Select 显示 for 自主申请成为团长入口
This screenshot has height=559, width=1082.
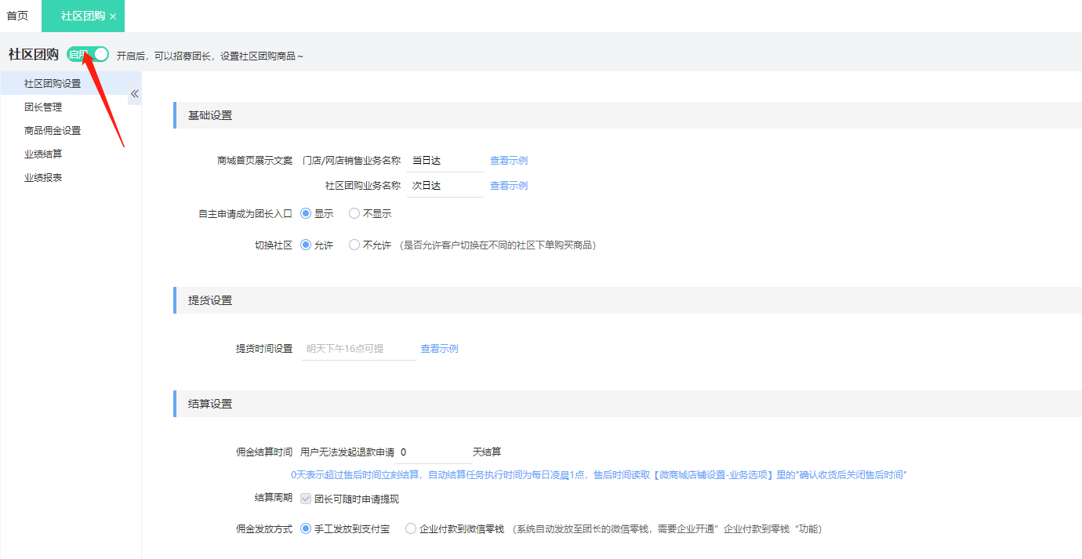[x=306, y=212]
